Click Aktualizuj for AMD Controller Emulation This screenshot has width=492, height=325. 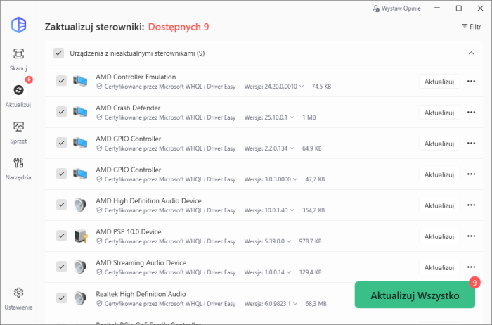(x=439, y=82)
